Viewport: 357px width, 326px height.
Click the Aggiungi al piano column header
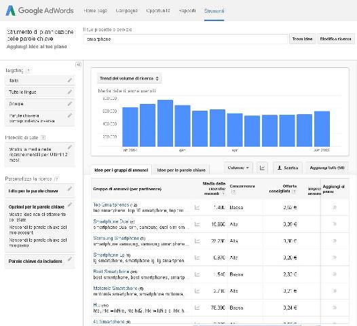pos(333,189)
